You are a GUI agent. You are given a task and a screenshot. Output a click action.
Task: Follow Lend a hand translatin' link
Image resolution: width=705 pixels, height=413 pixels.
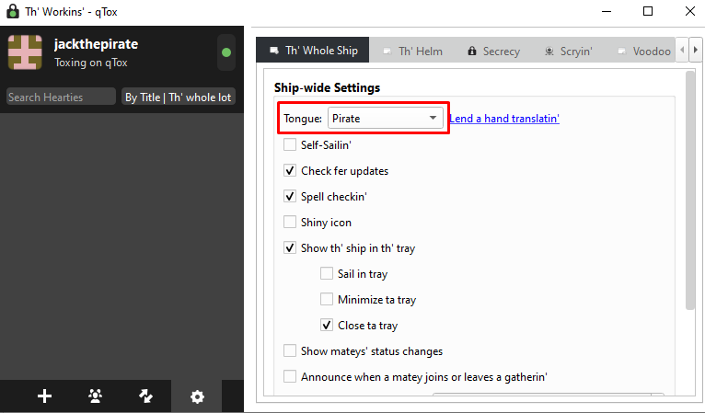(x=504, y=119)
